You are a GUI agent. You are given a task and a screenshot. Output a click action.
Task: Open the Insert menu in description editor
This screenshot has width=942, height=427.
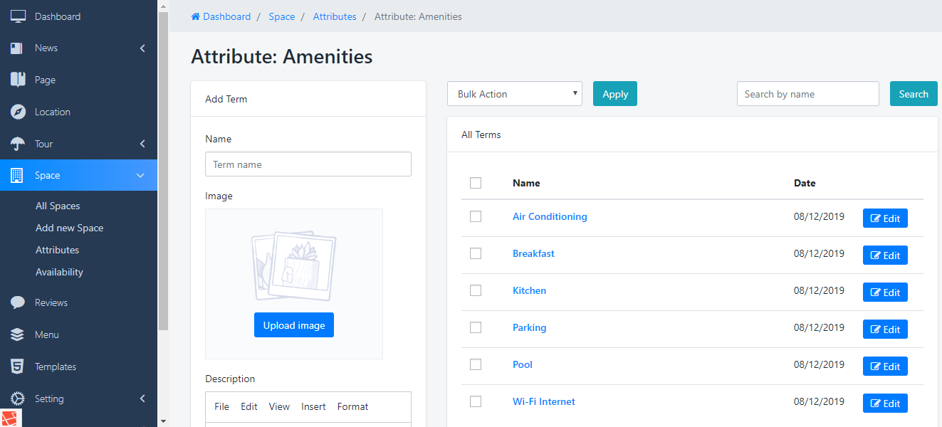313,406
